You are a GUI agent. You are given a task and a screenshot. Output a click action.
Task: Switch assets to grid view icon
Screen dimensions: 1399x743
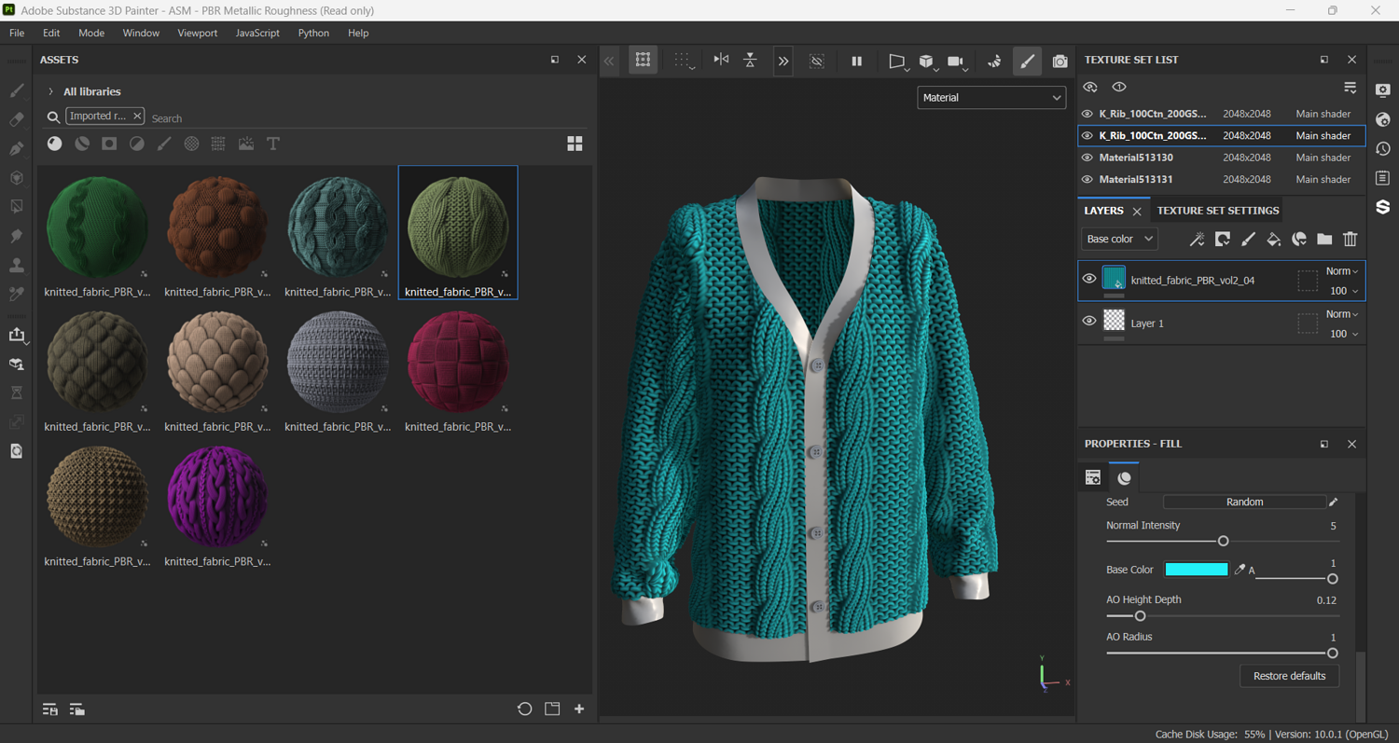(x=575, y=144)
